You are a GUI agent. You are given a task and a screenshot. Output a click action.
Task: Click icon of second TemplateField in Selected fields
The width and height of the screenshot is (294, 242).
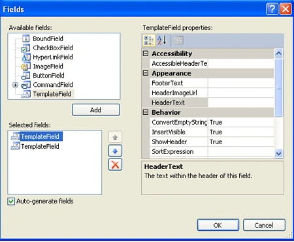click(16, 146)
